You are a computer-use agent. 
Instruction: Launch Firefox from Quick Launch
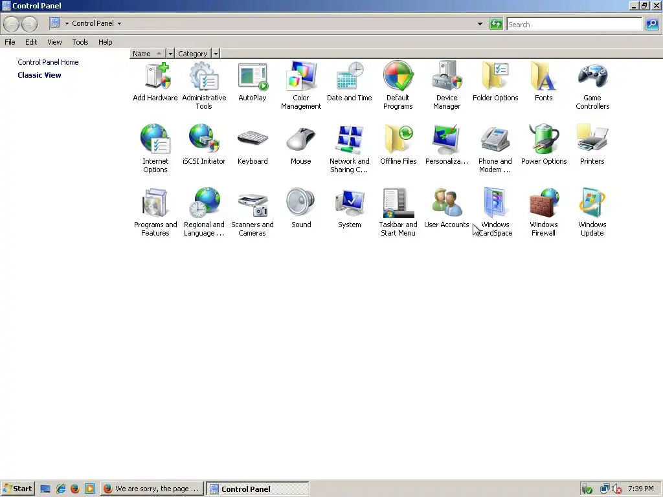[75, 489]
